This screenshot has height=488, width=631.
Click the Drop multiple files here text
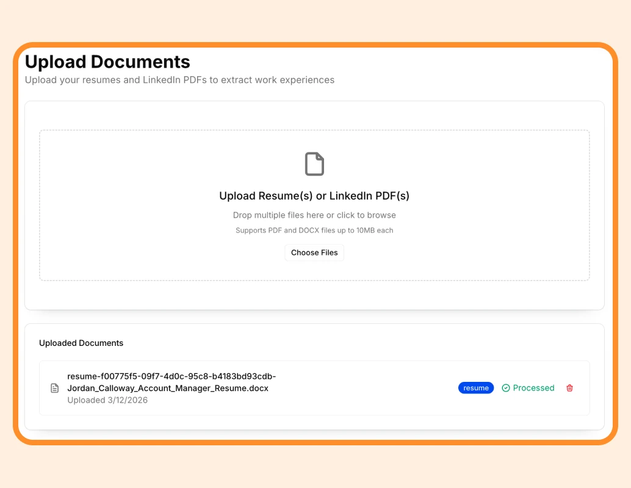314,215
